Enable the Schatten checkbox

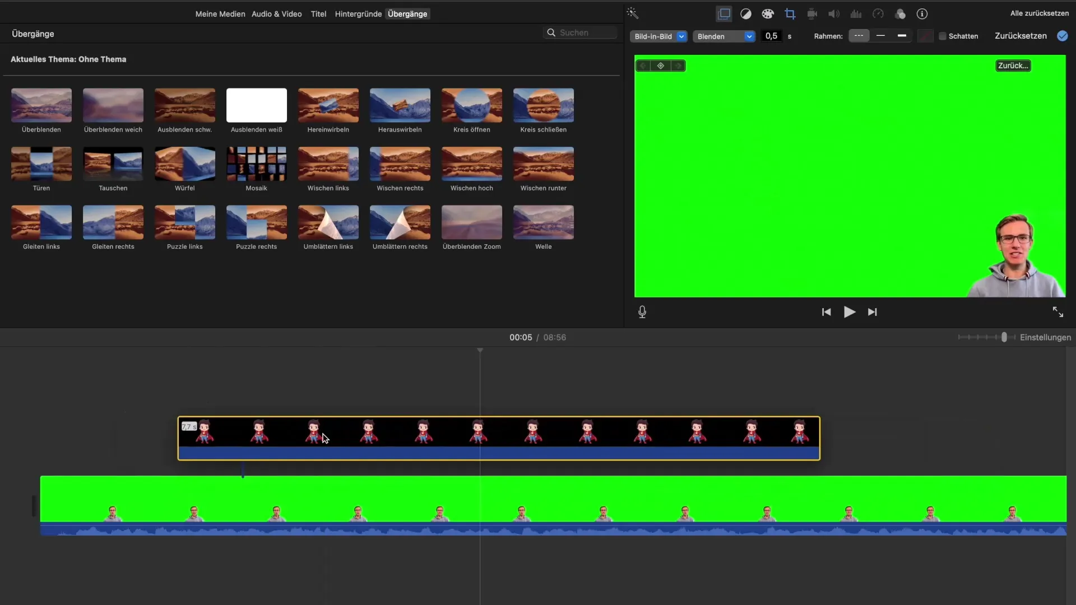tap(943, 36)
